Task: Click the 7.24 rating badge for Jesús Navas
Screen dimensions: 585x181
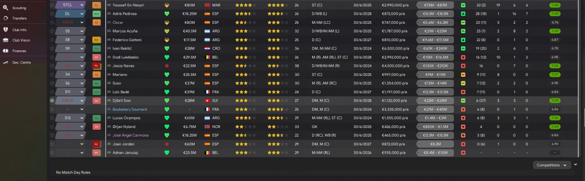Action: (555, 66)
